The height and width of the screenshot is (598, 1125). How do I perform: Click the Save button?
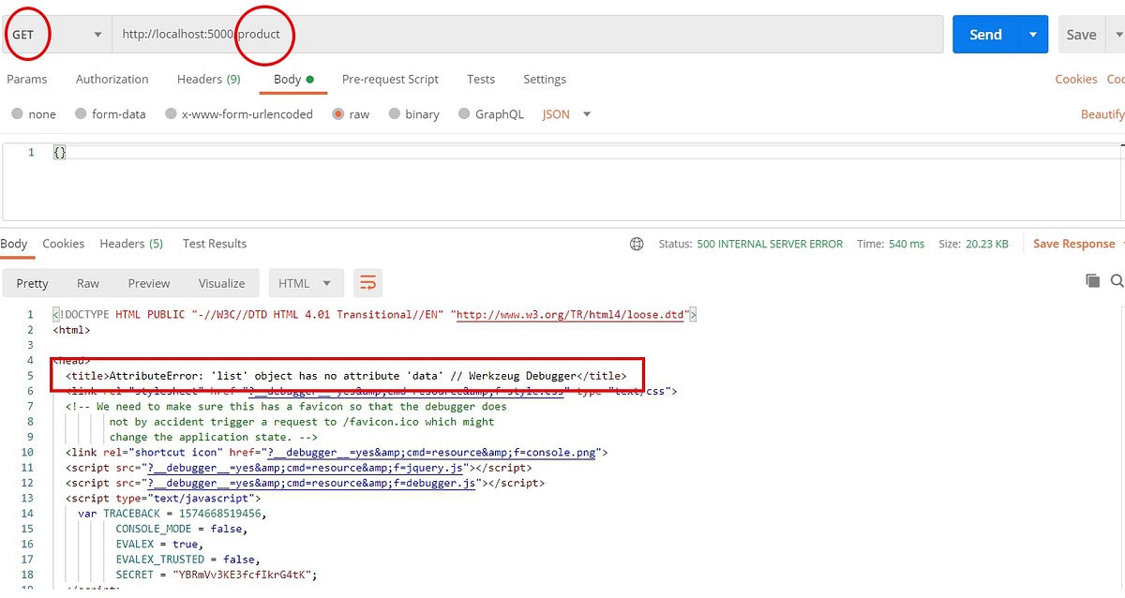[1081, 35]
